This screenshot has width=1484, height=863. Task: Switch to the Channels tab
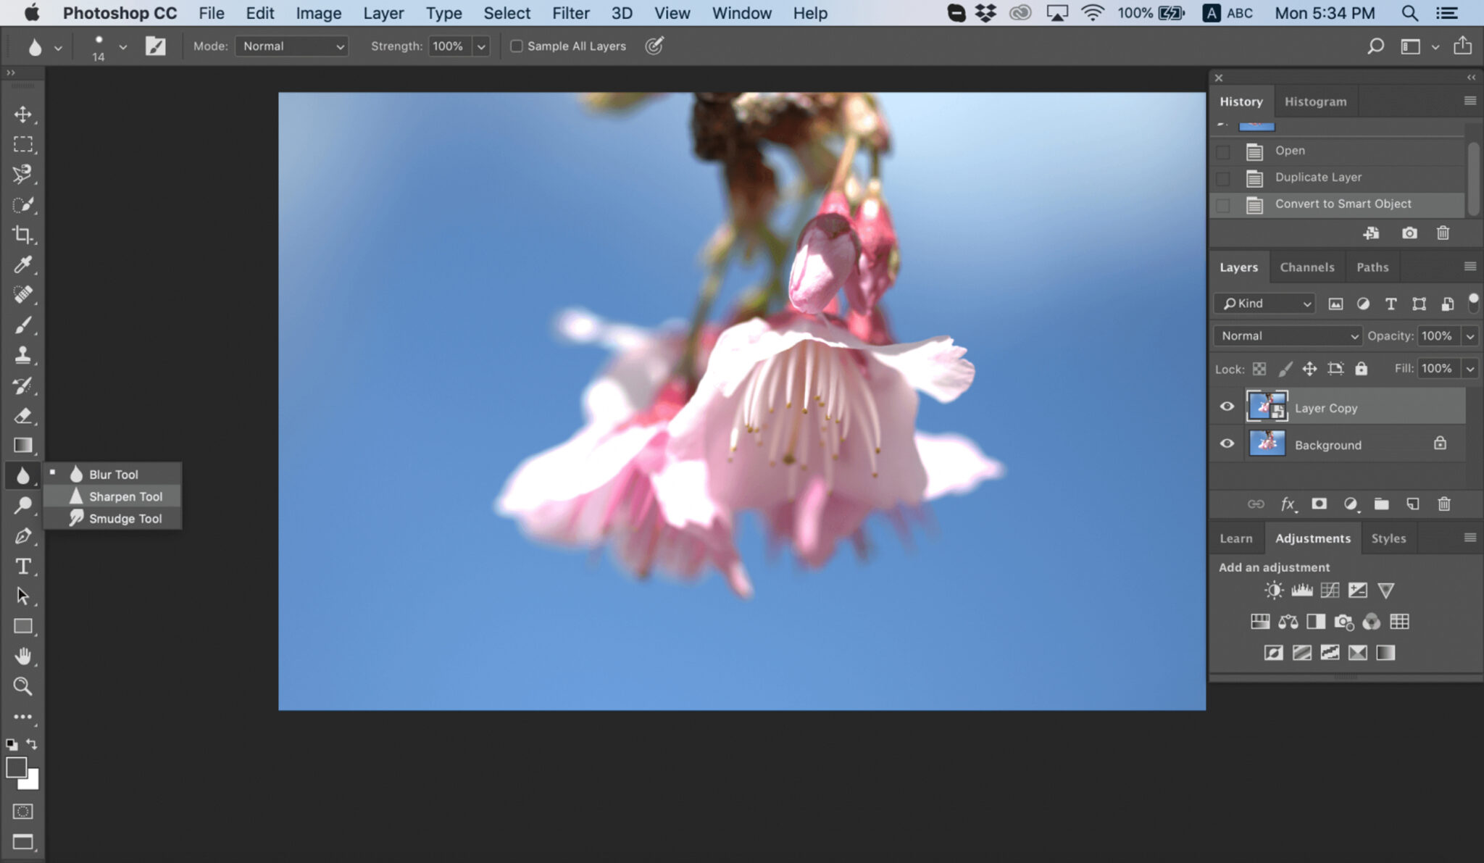pyautogui.click(x=1307, y=267)
